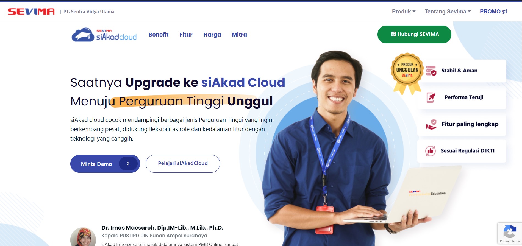The image size is (522, 246).
Task: Open the PROMO link with megaphone
Action: [x=493, y=12]
